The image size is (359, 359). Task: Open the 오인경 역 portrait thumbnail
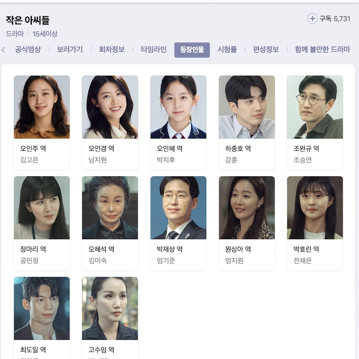[110, 107]
